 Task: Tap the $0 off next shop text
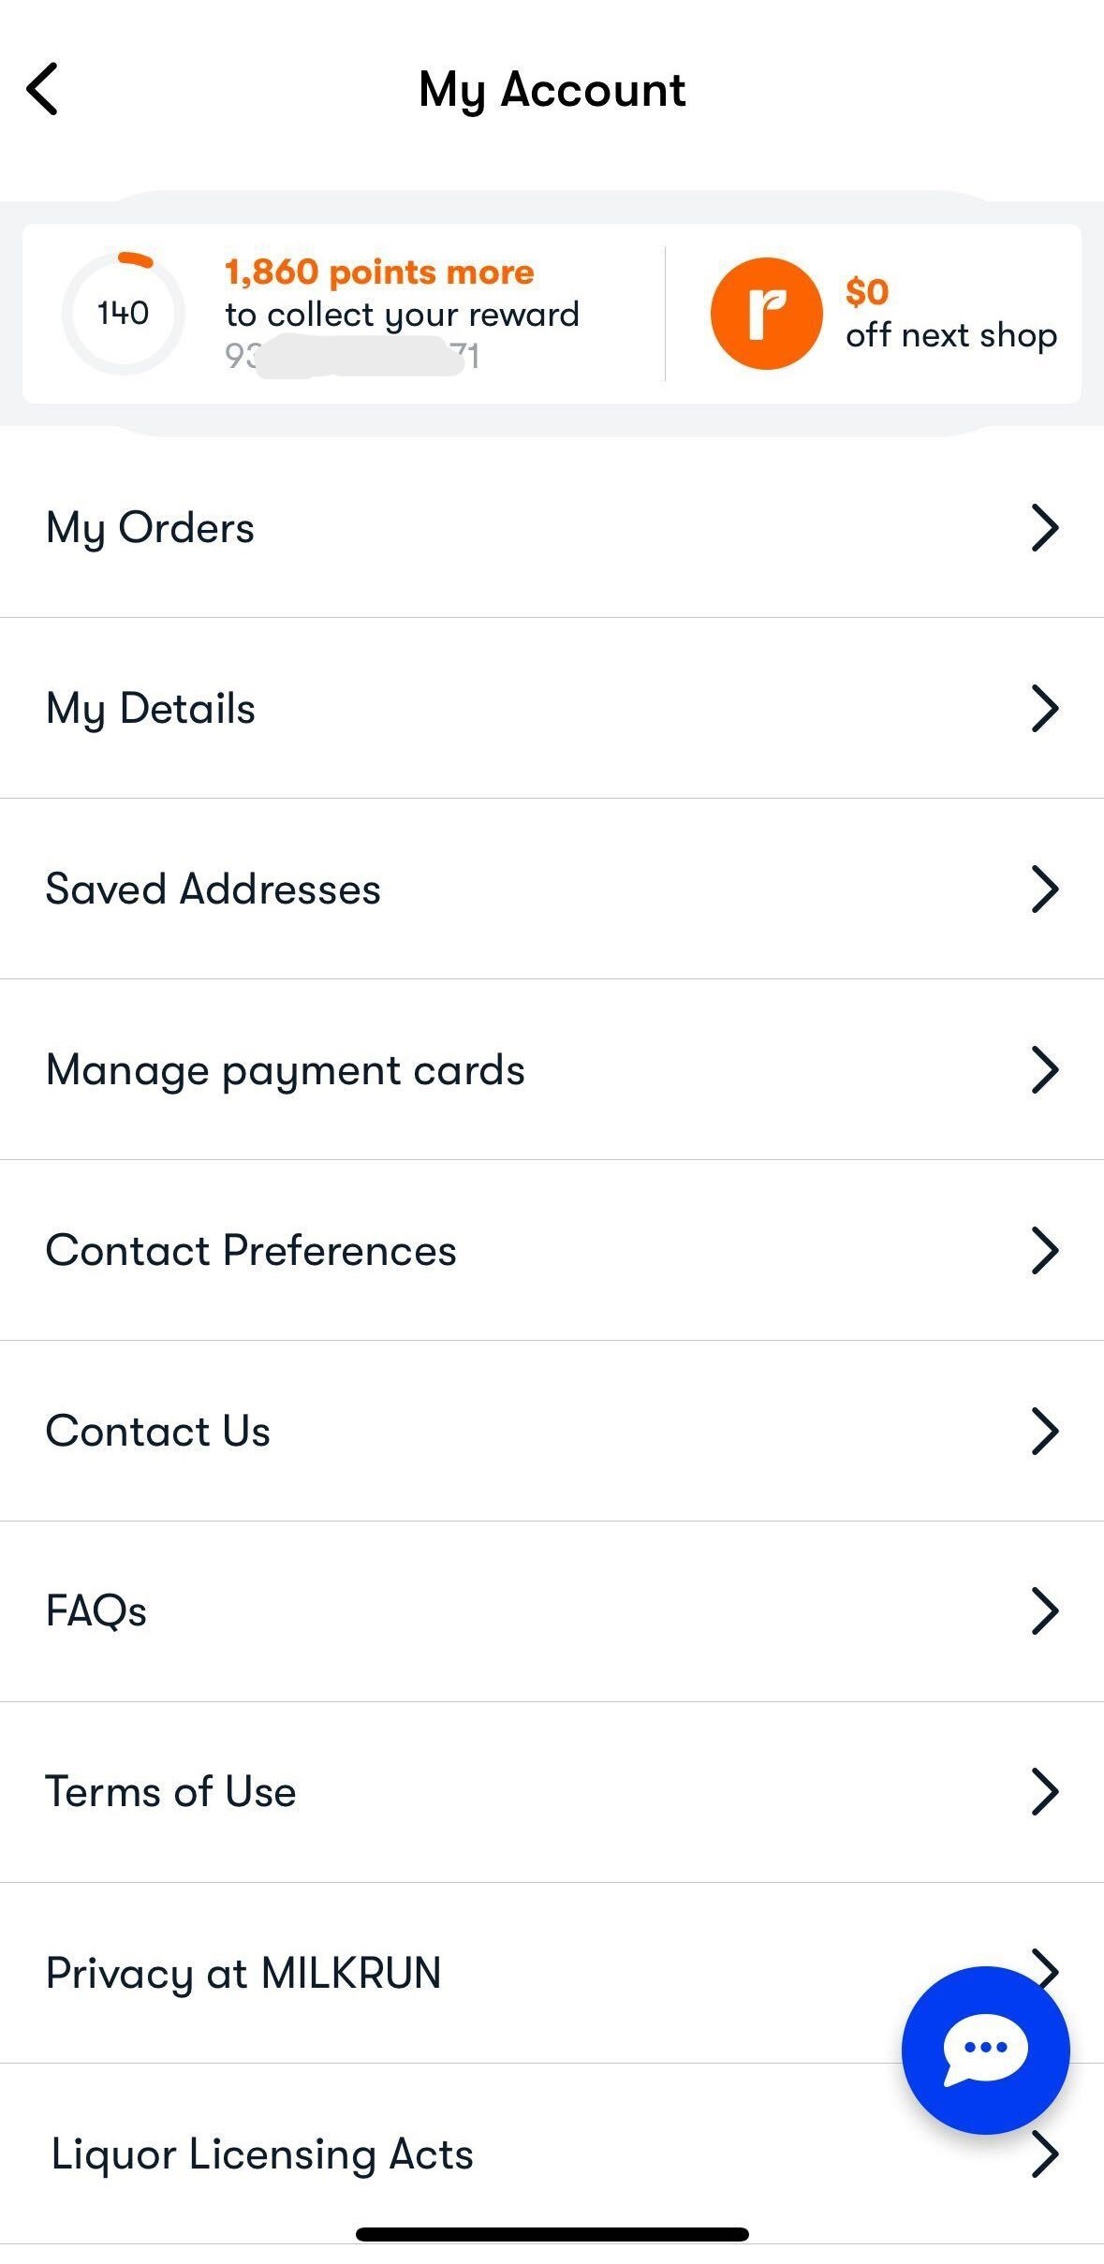(950, 315)
